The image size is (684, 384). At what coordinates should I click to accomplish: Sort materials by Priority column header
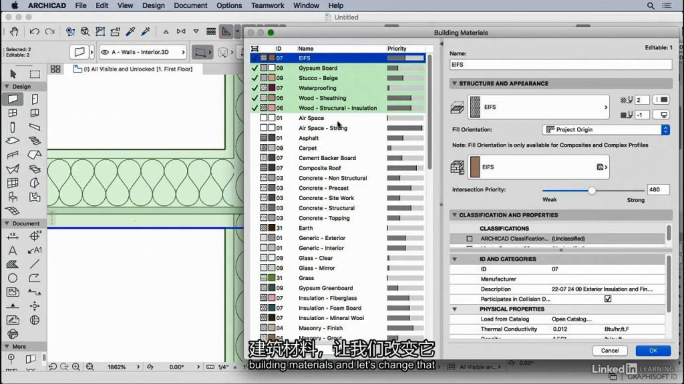point(397,49)
